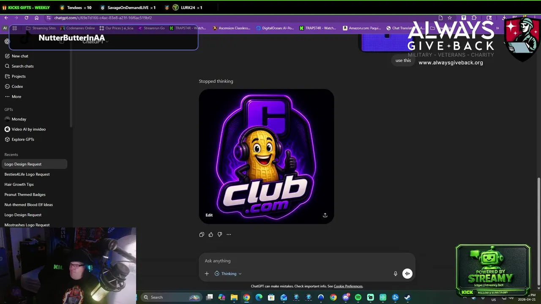The image size is (541, 304).
Task: Open Steam from the taskbar
Action: (x=407, y=297)
